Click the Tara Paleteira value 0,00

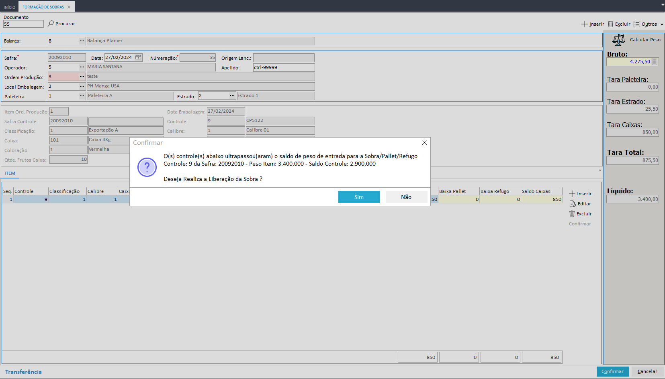[x=633, y=87]
